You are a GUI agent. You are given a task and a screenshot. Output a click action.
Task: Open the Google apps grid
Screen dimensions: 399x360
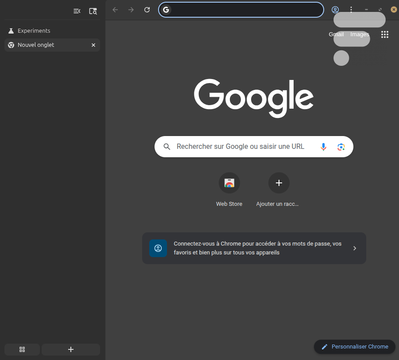pos(384,34)
